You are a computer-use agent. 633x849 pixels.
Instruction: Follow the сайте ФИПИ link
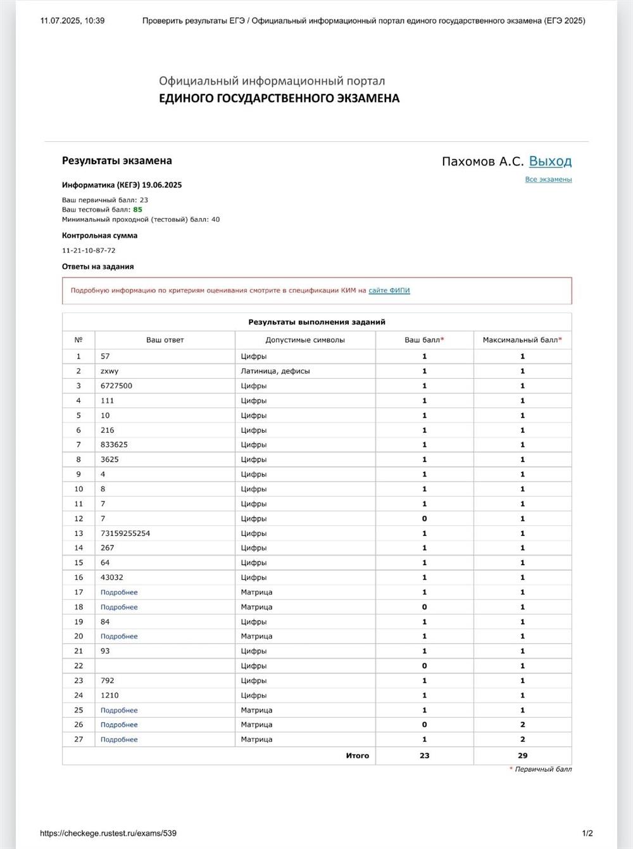click(x=389, y=291)
